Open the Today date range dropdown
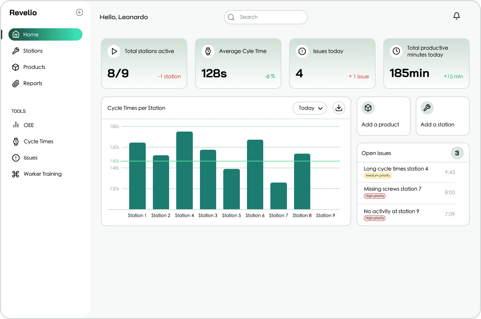The width and height of the screenshot is (481, 319). (310, 108)
